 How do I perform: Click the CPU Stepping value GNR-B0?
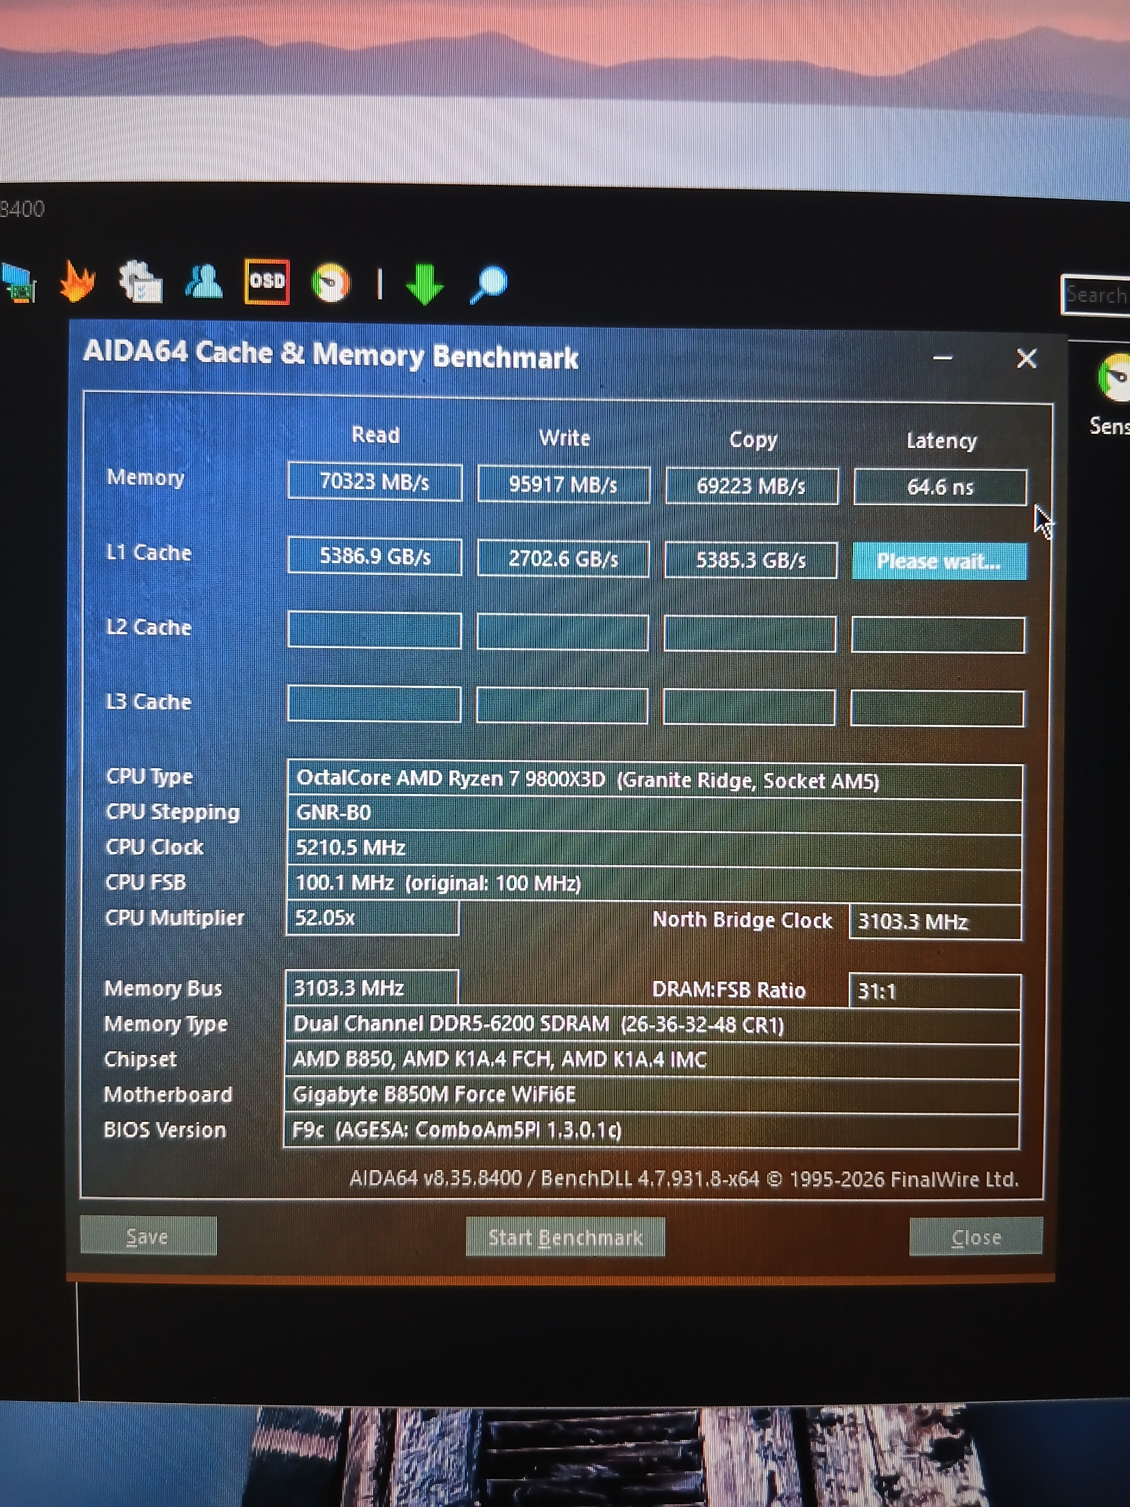(655, 814)
